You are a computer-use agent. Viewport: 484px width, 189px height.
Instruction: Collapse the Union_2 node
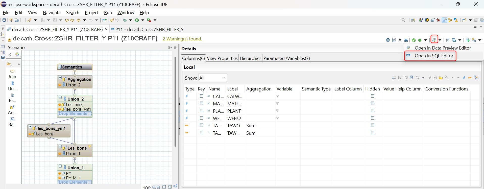point(60,98)
